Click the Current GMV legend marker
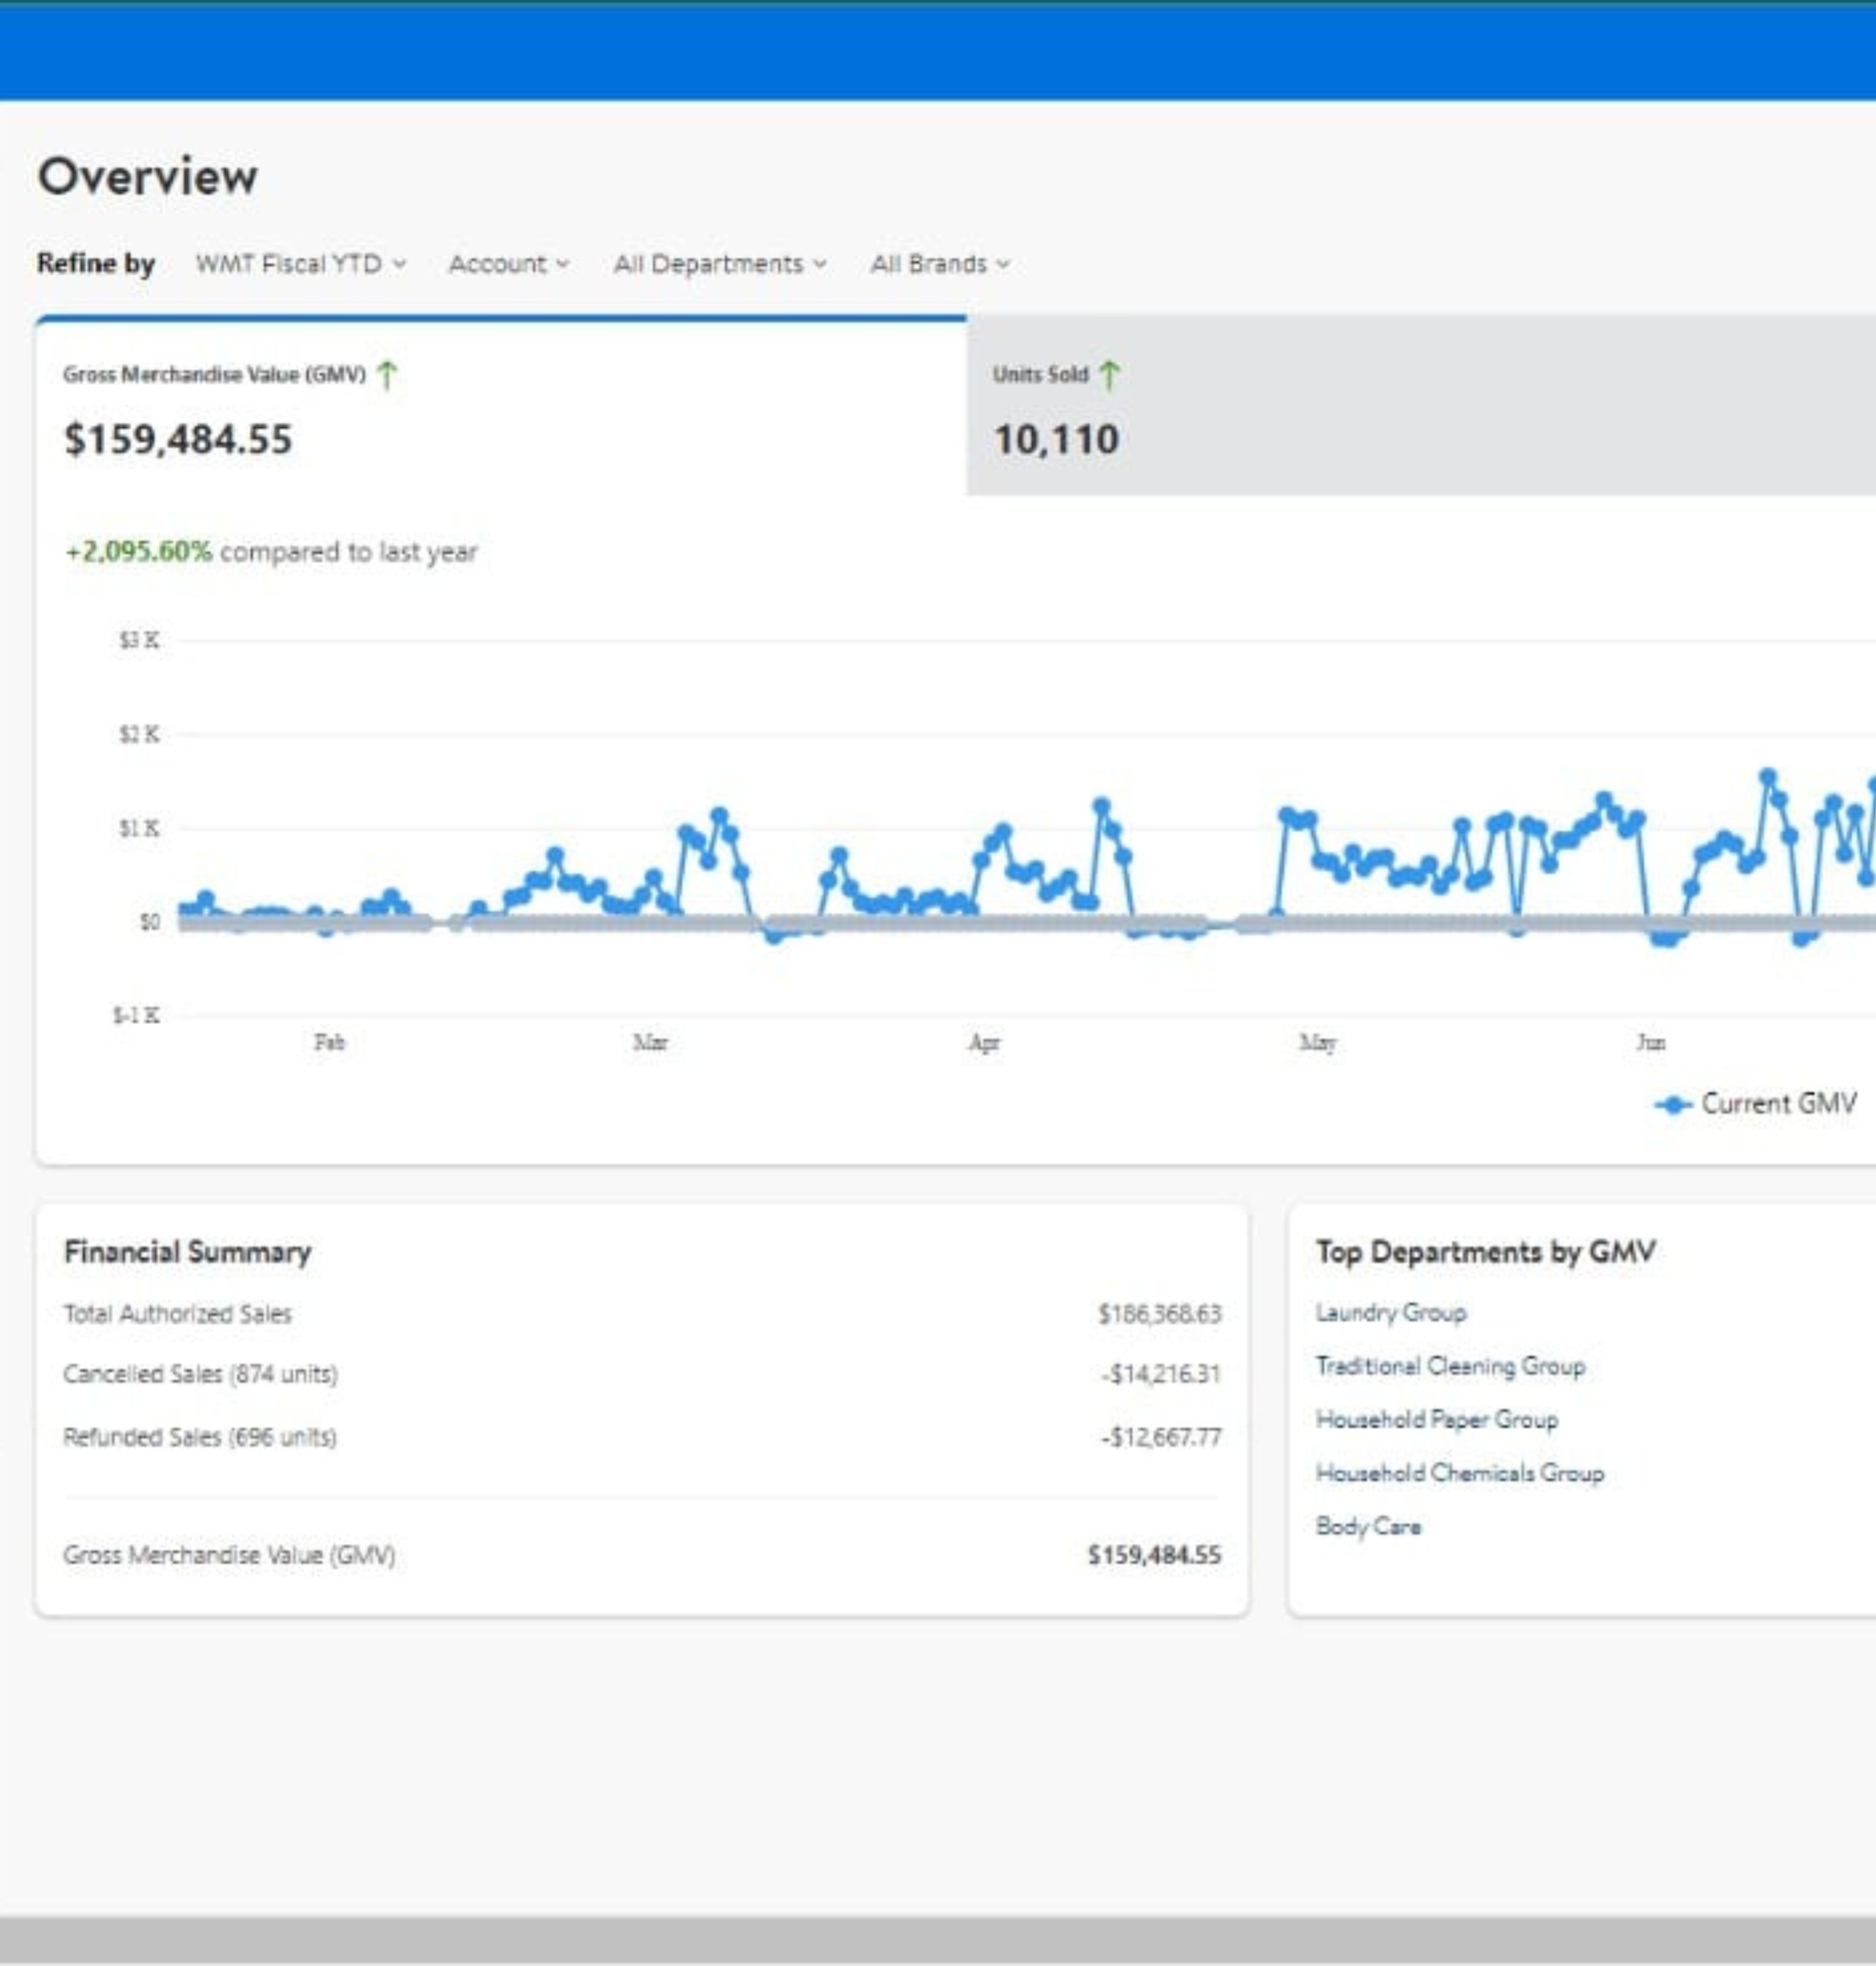The image size is (1876, 1966). [x=1672, y=1105]
